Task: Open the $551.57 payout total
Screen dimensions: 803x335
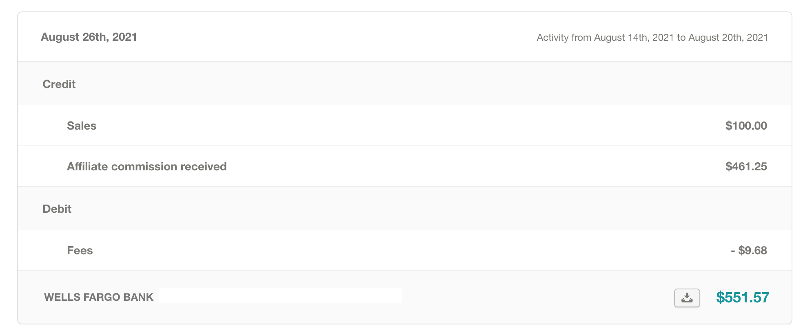Action: coord(742,298)
